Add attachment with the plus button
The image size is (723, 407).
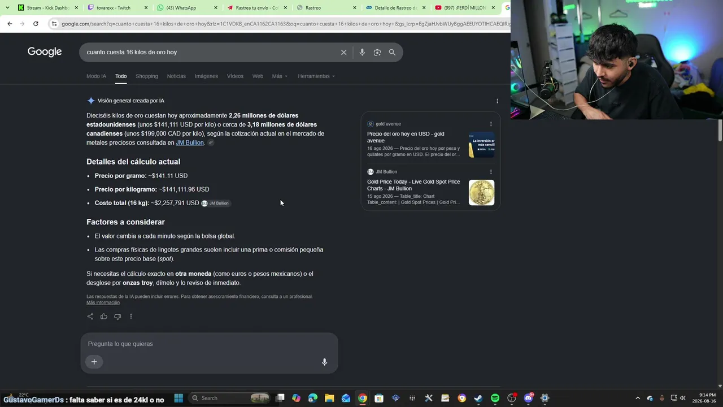pyautogui.click(x=94, y=362)
